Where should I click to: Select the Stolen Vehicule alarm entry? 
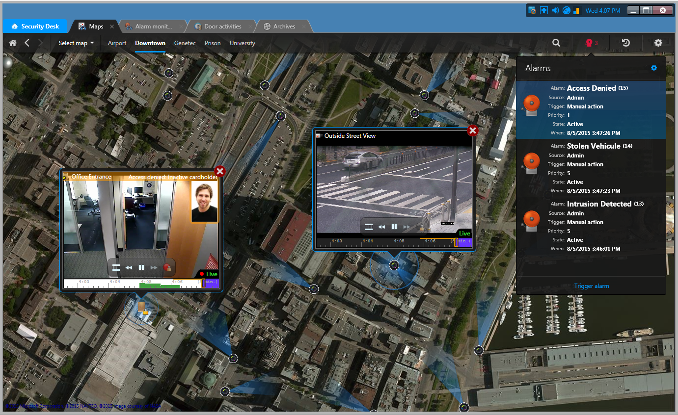(592, 167)
